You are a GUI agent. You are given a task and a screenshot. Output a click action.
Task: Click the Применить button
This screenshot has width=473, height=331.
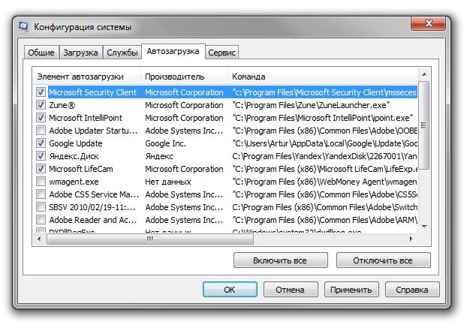[x=351, y=290]
